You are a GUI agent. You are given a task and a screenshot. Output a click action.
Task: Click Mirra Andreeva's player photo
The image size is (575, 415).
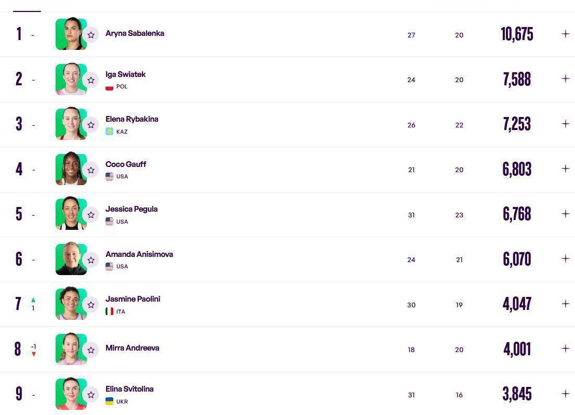[x=71, y=349]
